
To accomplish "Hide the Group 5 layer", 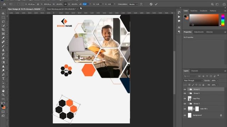I will coord(185,93).
